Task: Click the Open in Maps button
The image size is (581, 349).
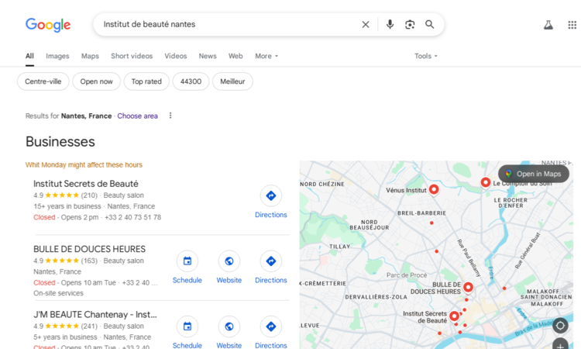Action: click(533, 174)
